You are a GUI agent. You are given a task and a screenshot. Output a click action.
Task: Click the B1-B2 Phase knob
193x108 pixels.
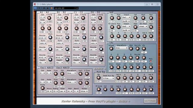67,59
